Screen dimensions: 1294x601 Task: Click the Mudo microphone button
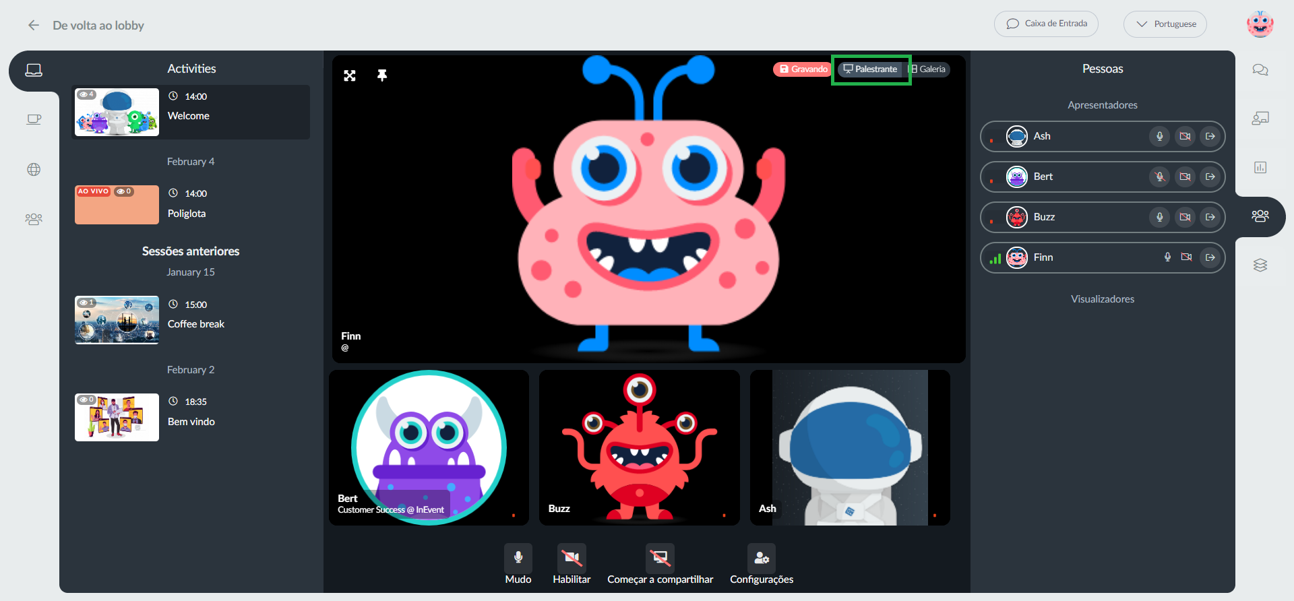click(518, 557)
